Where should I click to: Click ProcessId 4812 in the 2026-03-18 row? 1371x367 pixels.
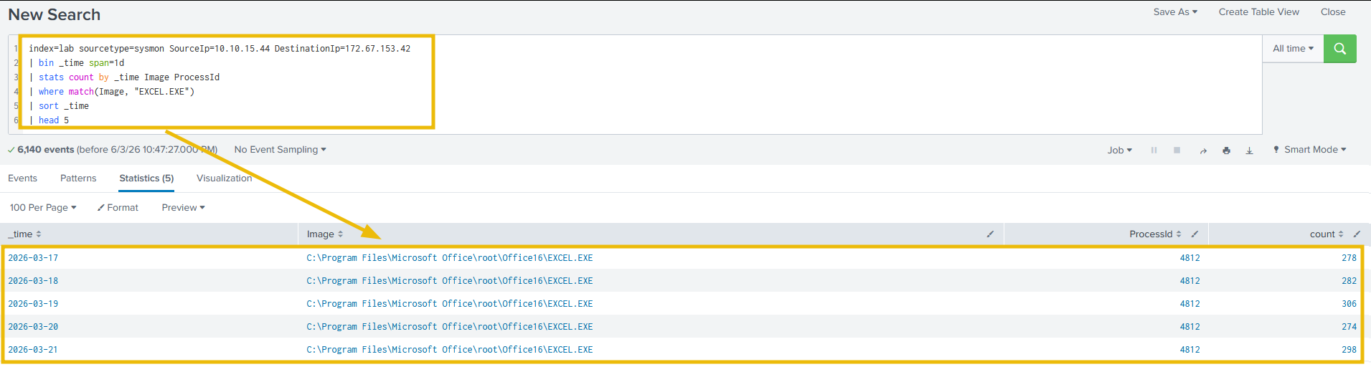click(1189, 281)
